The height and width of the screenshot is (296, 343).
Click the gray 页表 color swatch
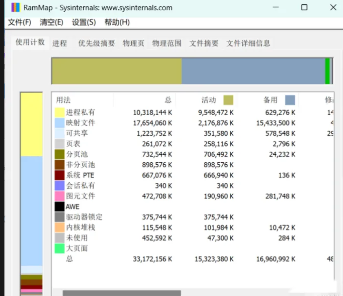coord(59,144)
